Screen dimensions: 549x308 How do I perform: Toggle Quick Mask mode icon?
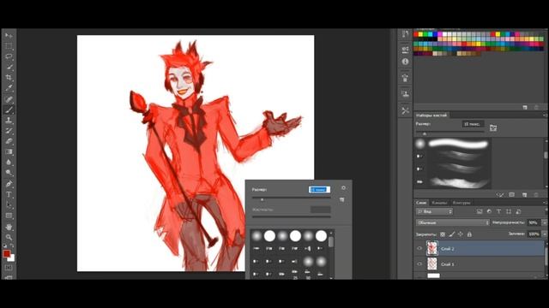point(9,268)
